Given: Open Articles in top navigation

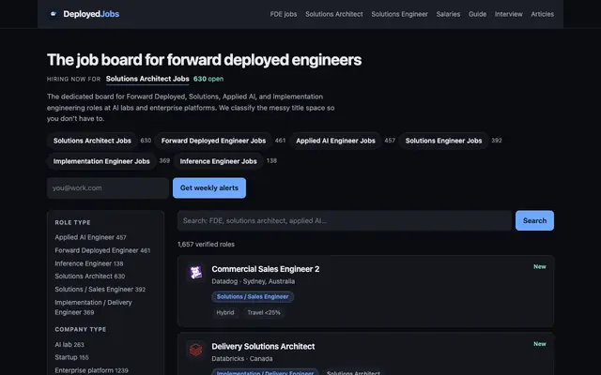Looking at the screenshot, I should [x=542, y=14].
